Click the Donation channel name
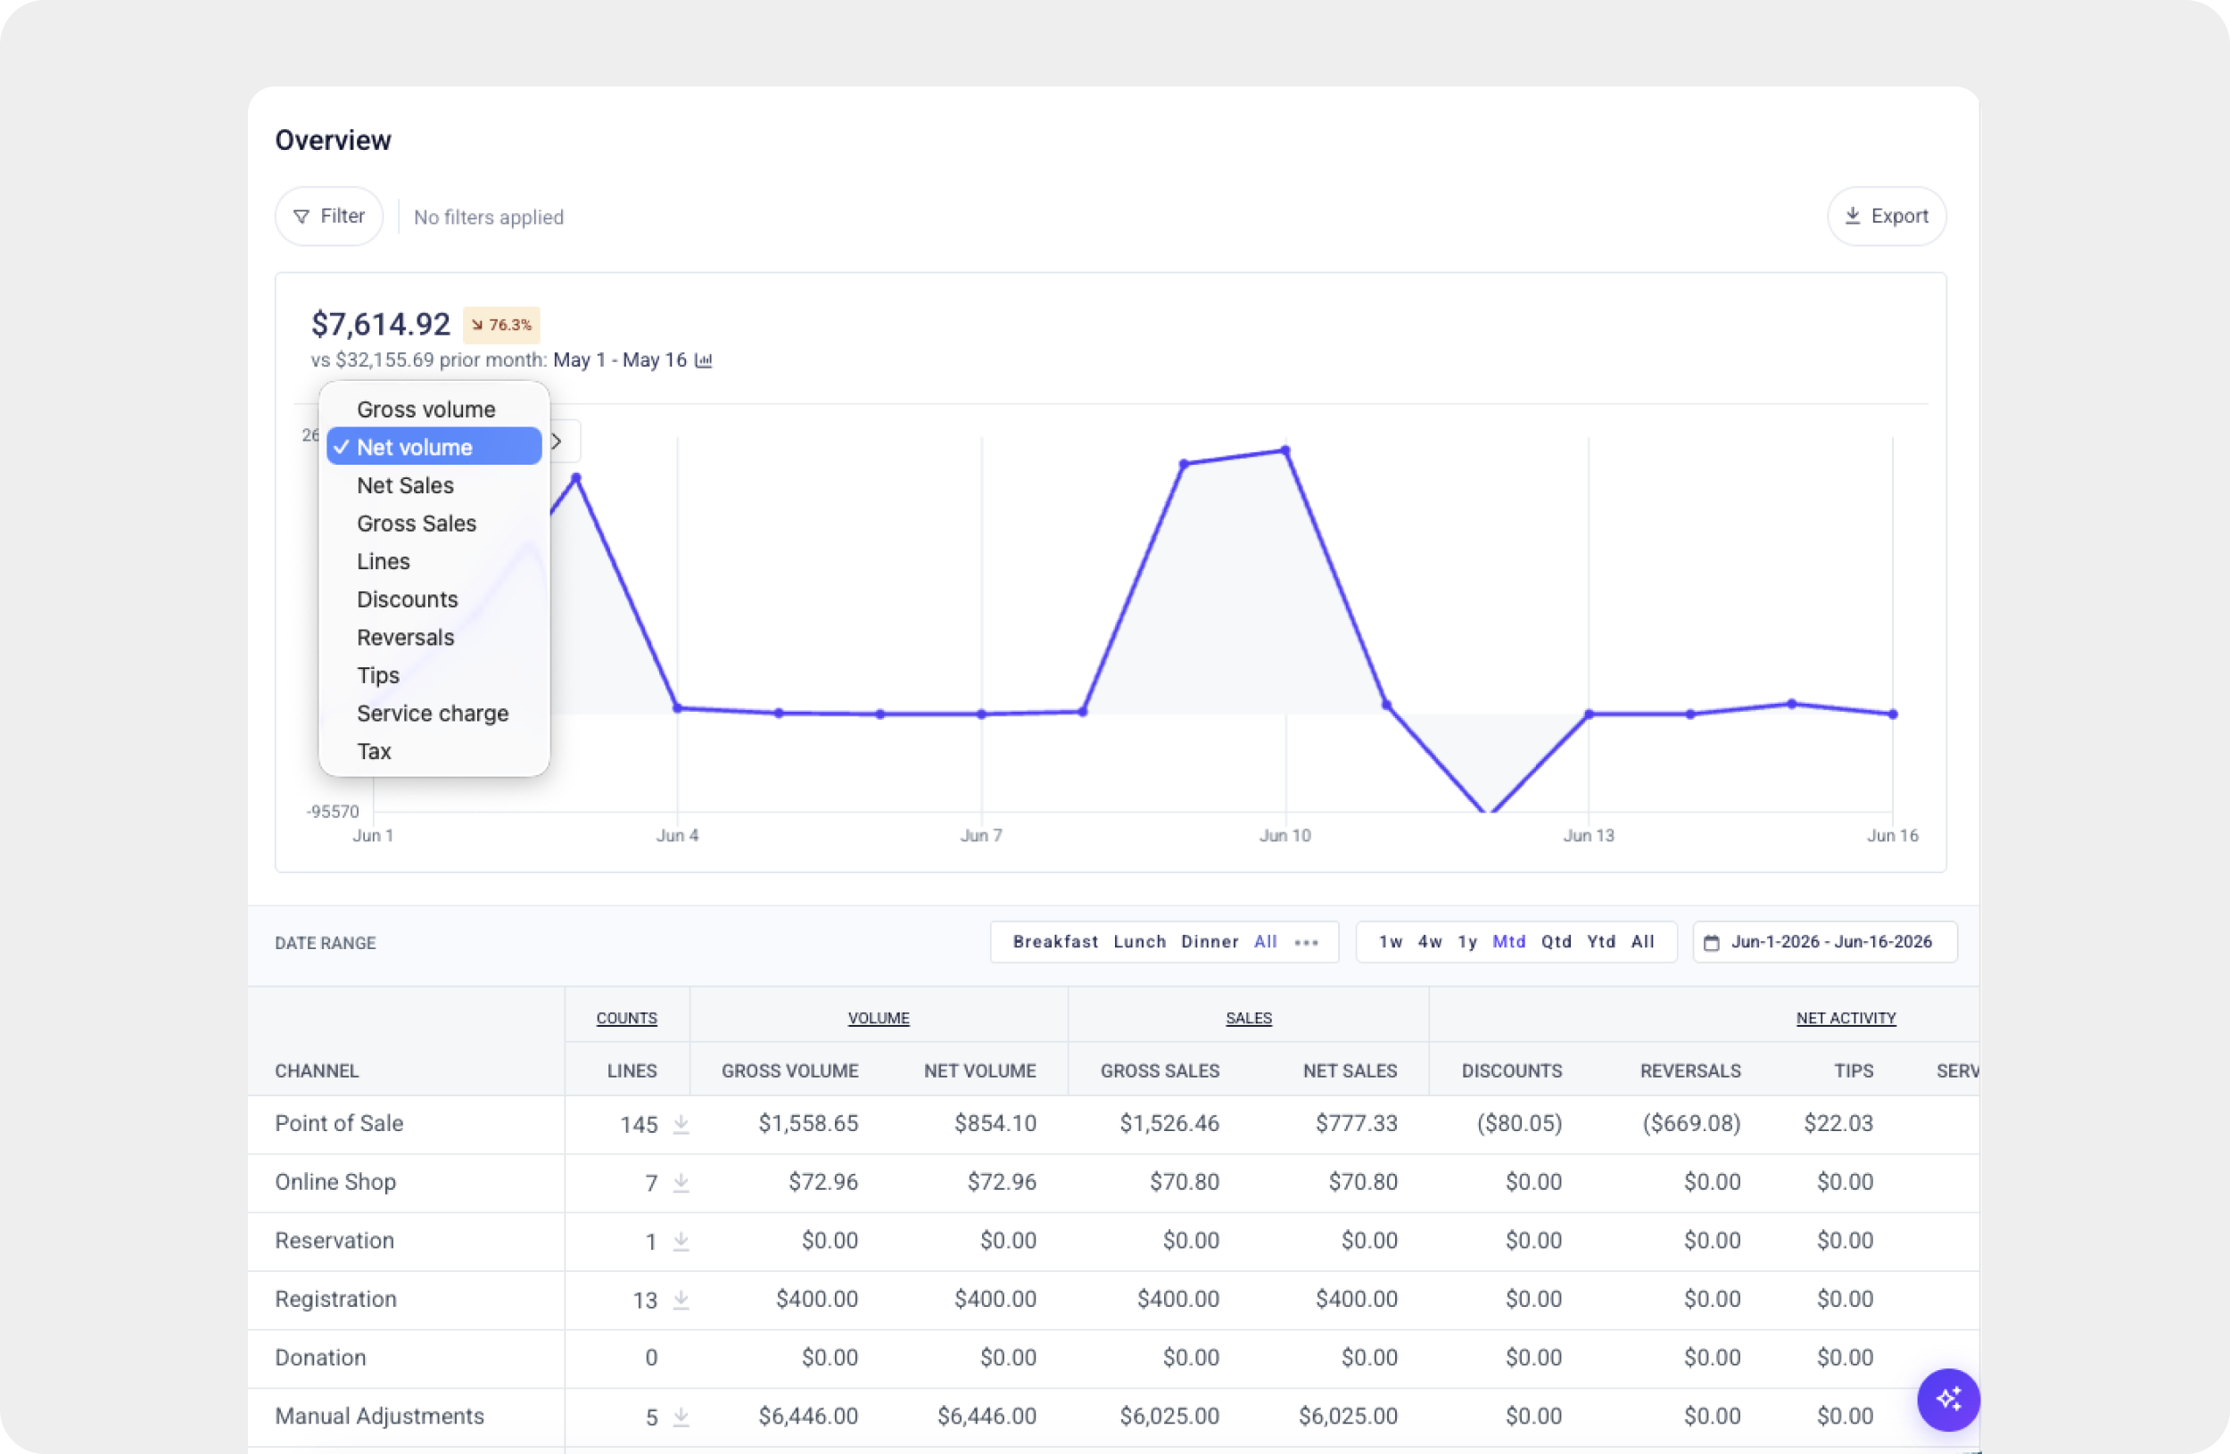 [320, 1358]
